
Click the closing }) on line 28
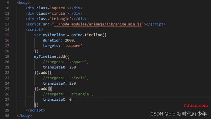pyautogui.click(x=36, y=105)
